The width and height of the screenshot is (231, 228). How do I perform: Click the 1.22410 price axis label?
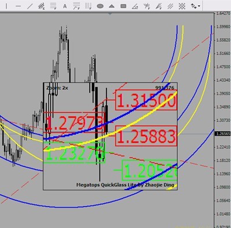click(223, 147)
